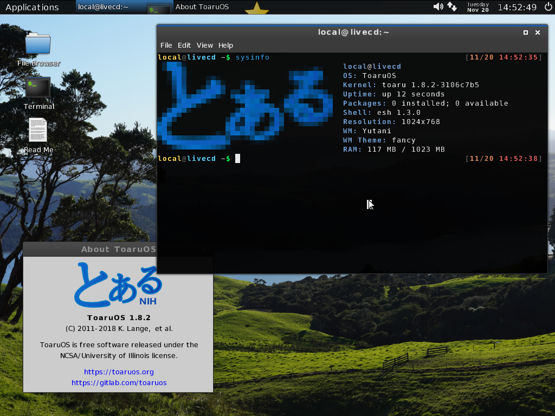Click the terminal icon in the panel window list

click(159, 9)
